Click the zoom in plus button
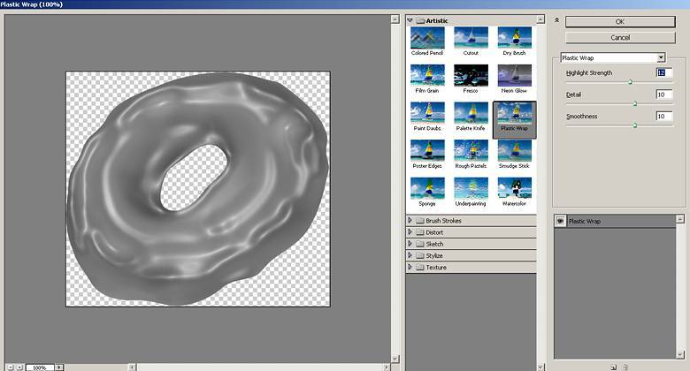690x371 pixels. (19, 367)
